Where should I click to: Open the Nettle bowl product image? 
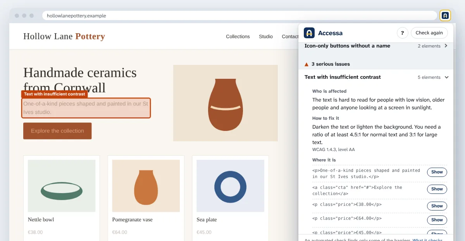point(62,186)
